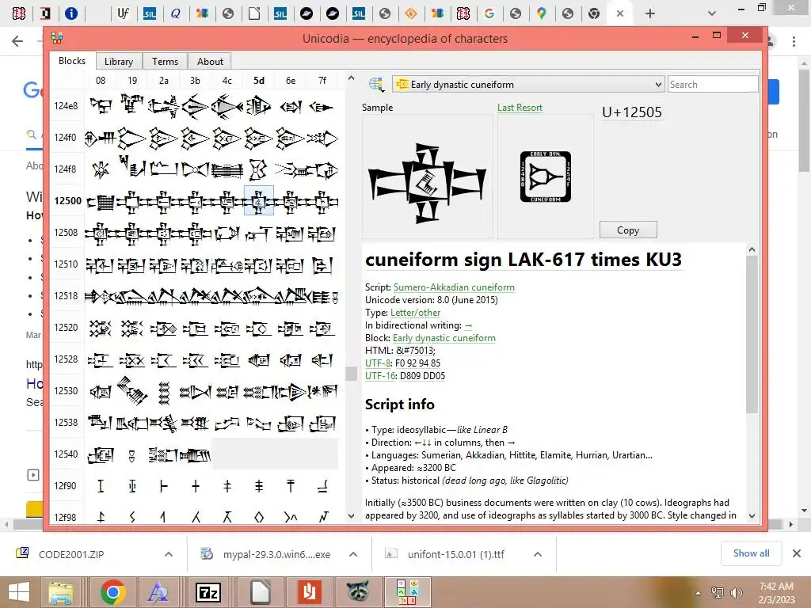Expand the Early dynastic cuneiform block dropdown
The width and height of the screenshot is (811, 608).
[x=528, y=84]
